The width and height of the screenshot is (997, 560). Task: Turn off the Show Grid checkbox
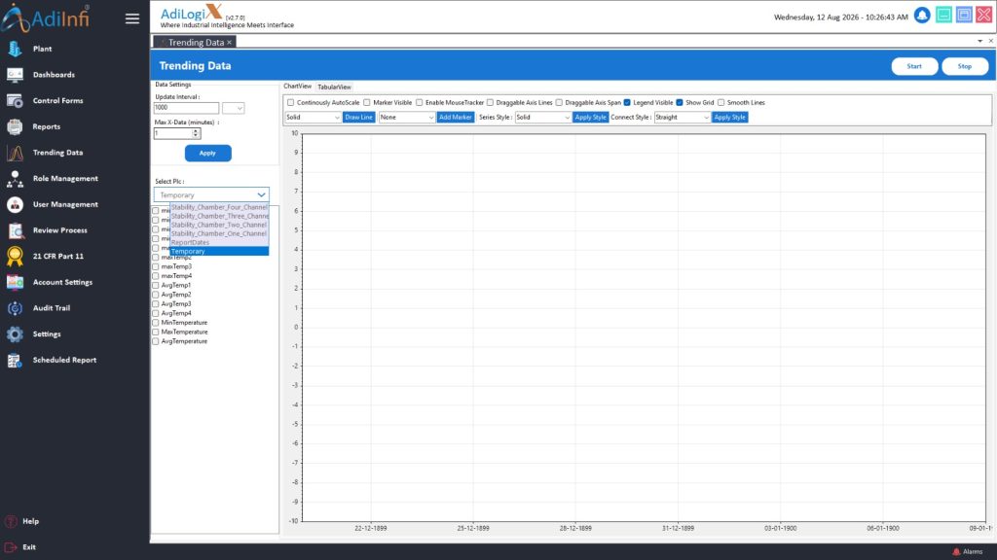679,103
